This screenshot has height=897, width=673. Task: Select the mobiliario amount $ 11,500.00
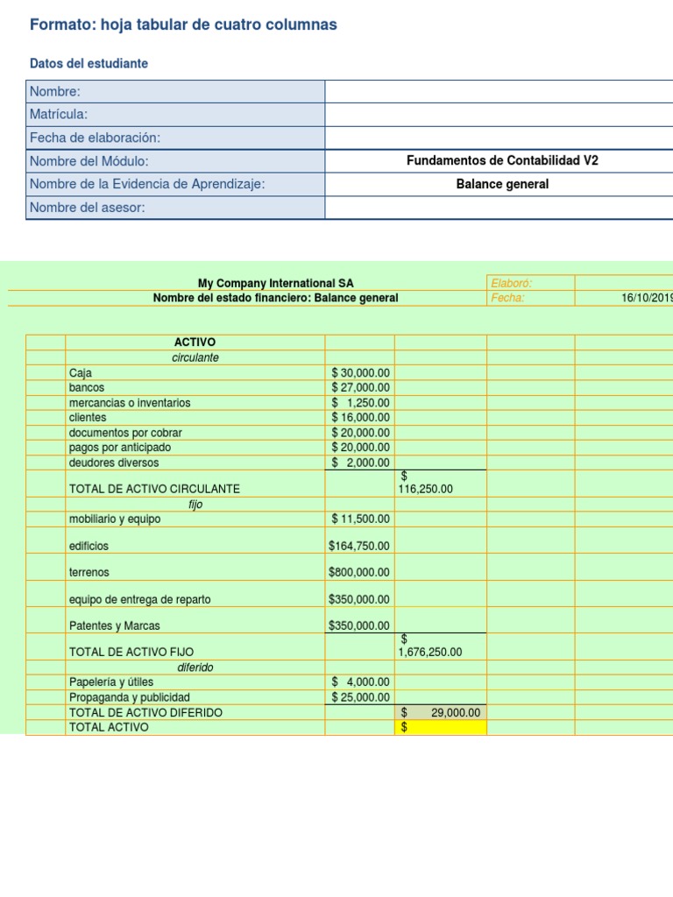point(360,519)
